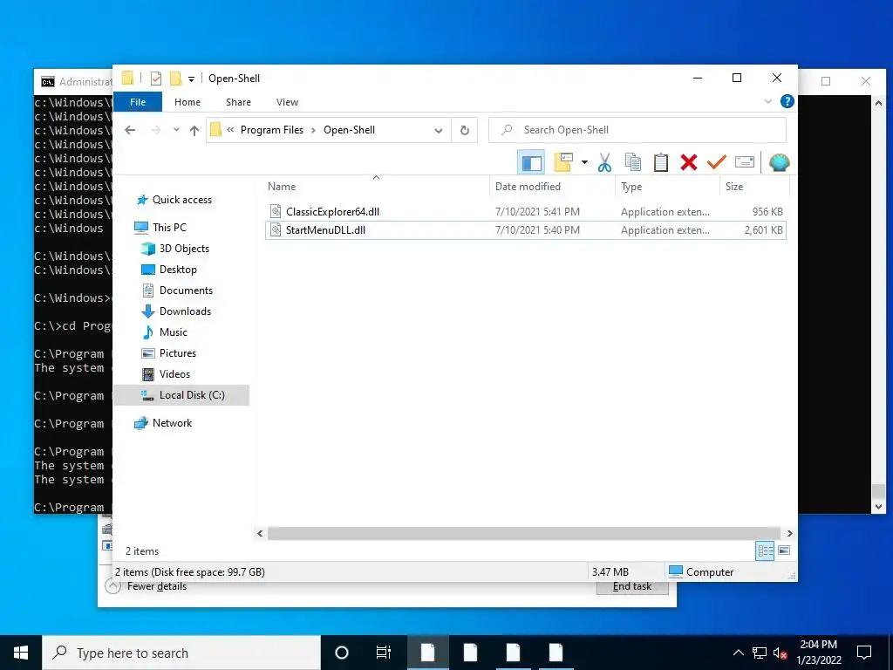
Task: Click the New folder quick access icon
Action: 175,79
